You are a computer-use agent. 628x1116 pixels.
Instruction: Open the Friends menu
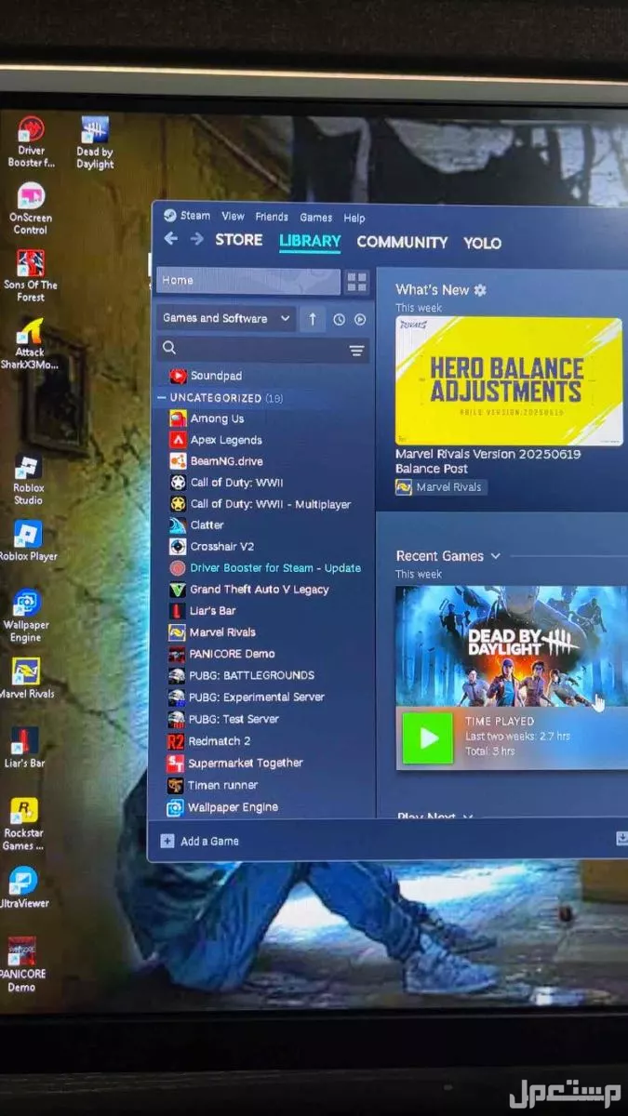[272, 217]
